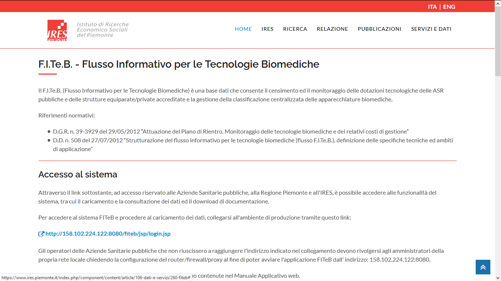
Task: Click the address 158.102.224.122:8080 in paragraph
Action: 399,260
